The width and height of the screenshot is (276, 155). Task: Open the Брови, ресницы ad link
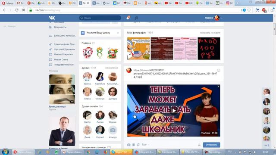(x=57, y=107)
